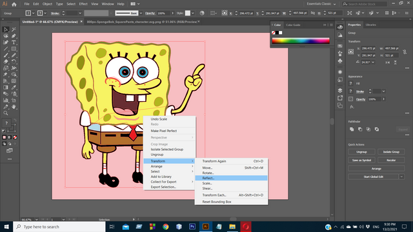This screenshot has width=413, height=232.
Task: Click the Fill swatch in Properties Appearance
Action: 350,83
